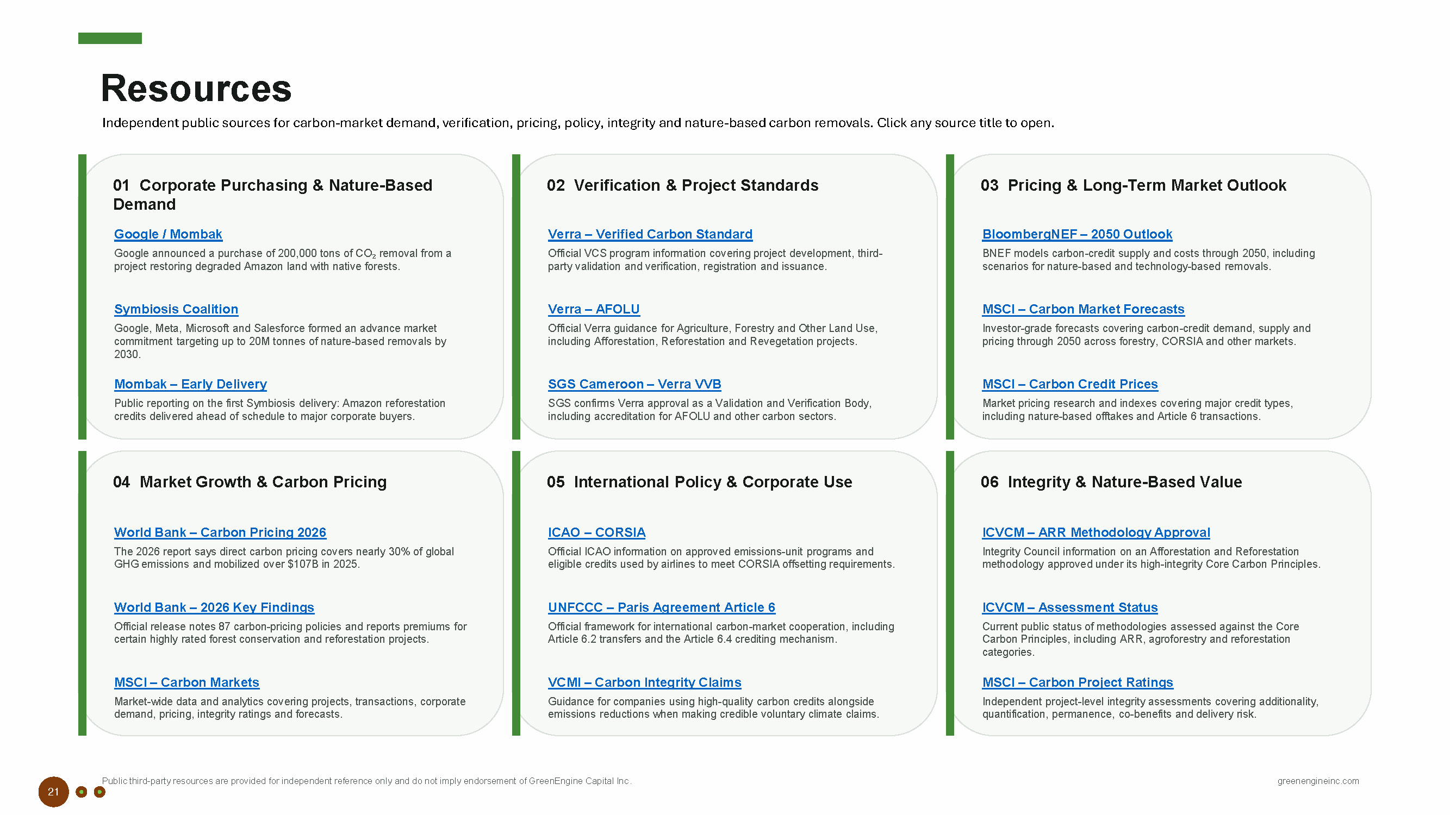Click the description 'Official Verra guidance for Agriculture'

pyautogui.click(x=713, y=335)
